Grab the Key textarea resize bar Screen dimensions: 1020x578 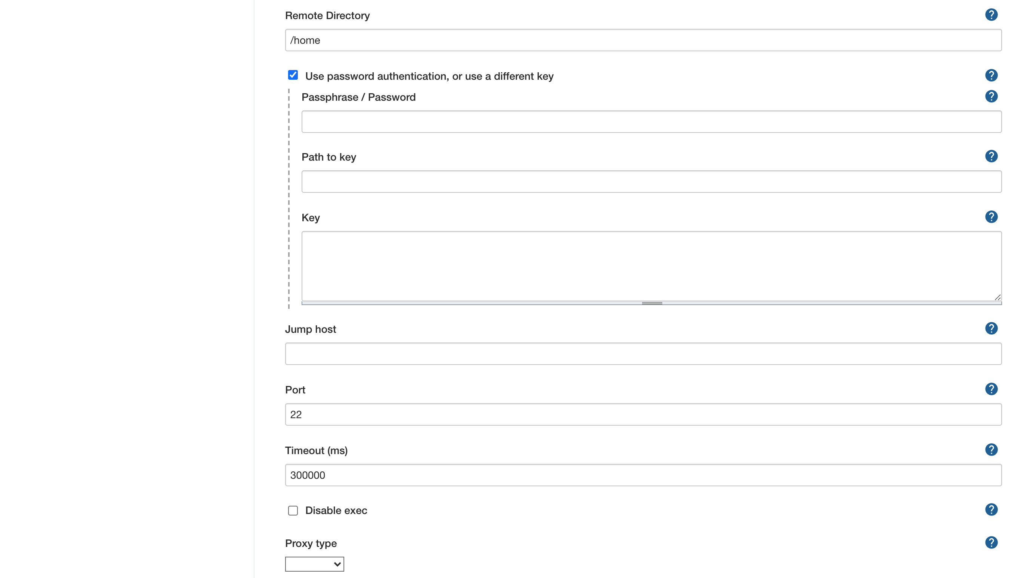(x=651, y=303)
